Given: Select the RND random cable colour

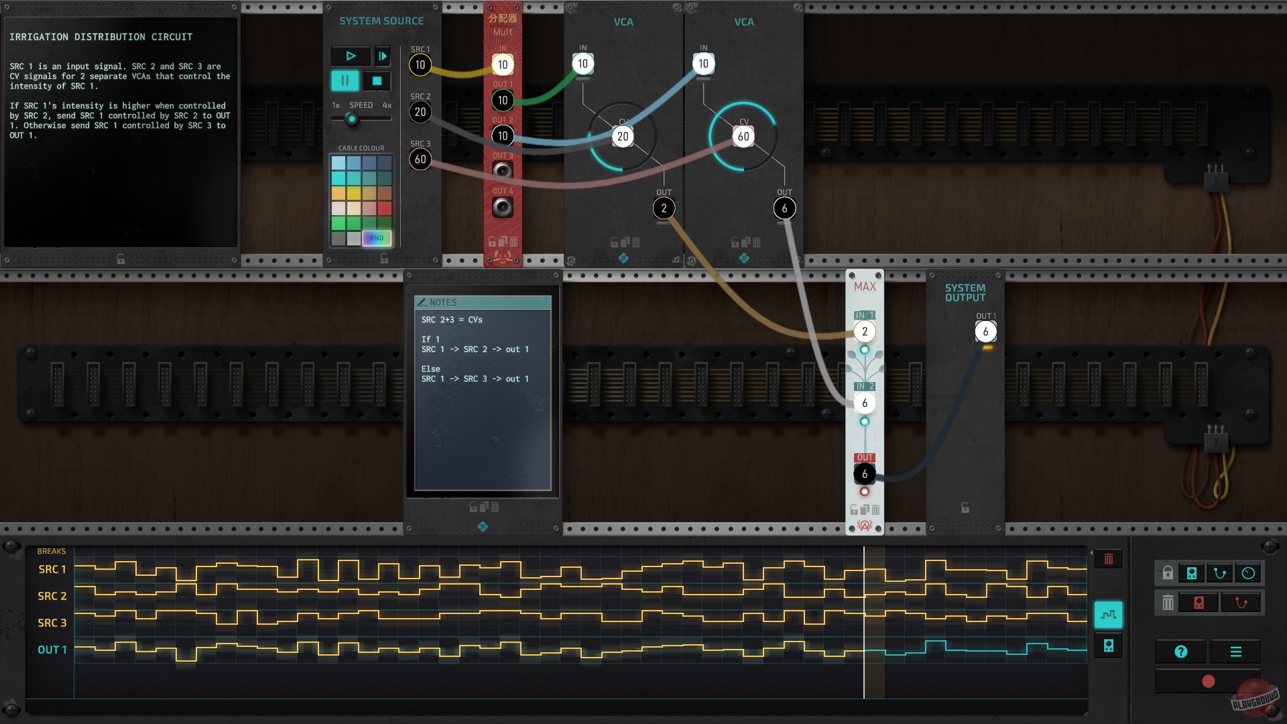Looking at the screenshot, I should tap(377, 238).
